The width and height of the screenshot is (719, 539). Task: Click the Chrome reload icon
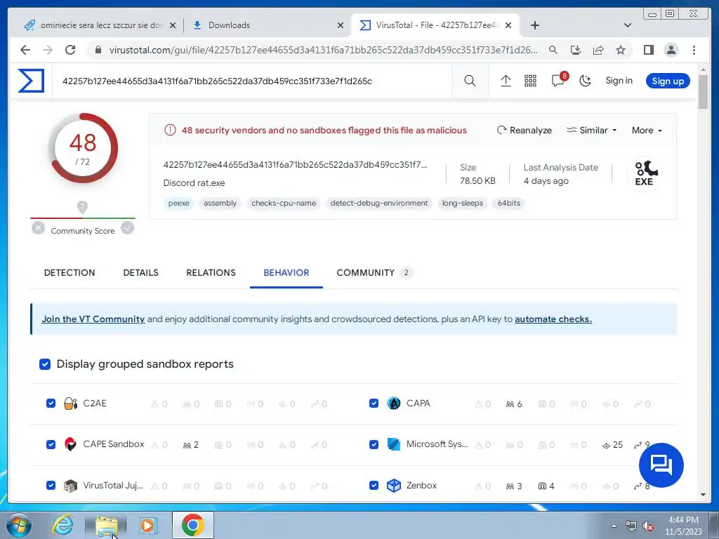(x=70, y=50)
